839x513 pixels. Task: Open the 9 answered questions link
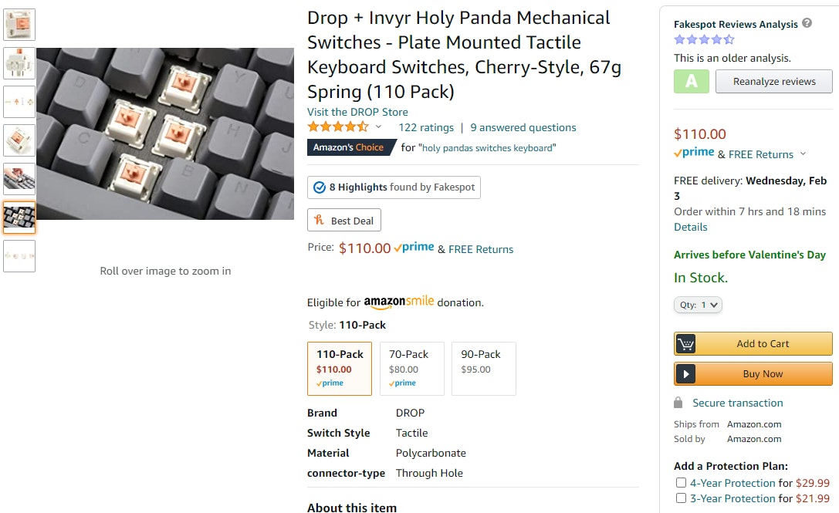point(523,127)
